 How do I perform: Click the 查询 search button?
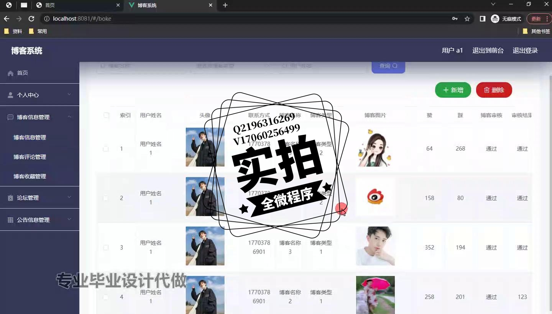[388, 67]
